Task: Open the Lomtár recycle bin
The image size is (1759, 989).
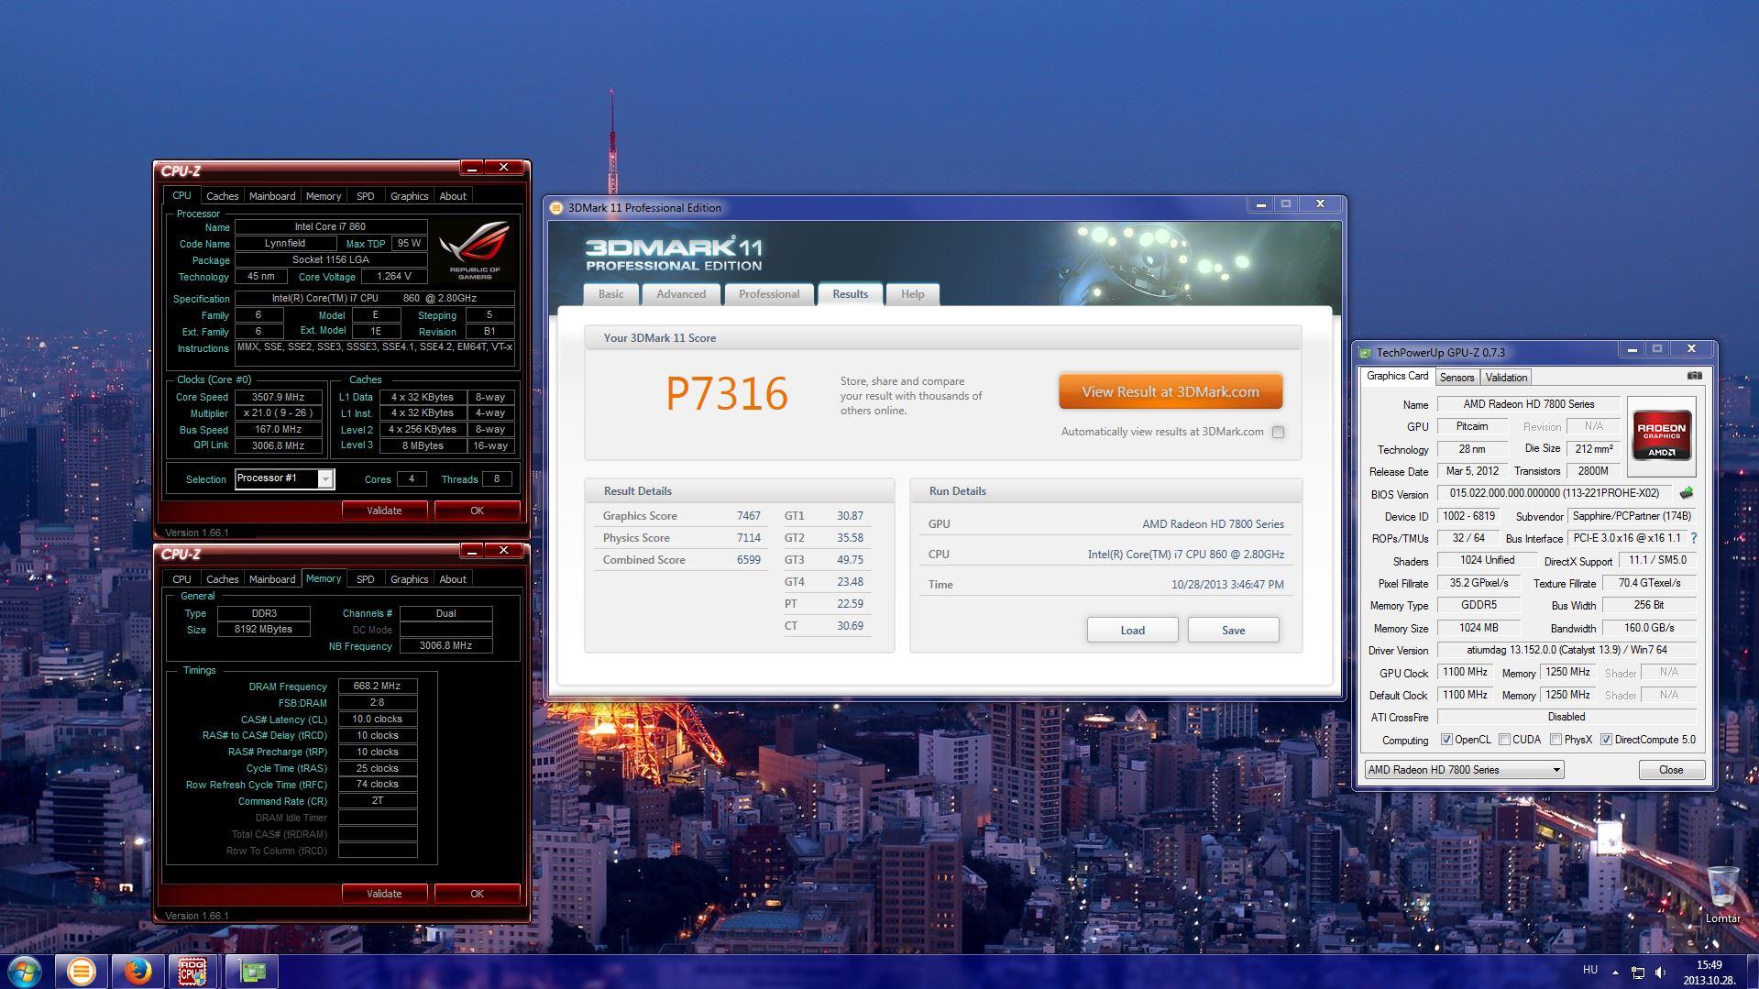Action: [1722, 895]
